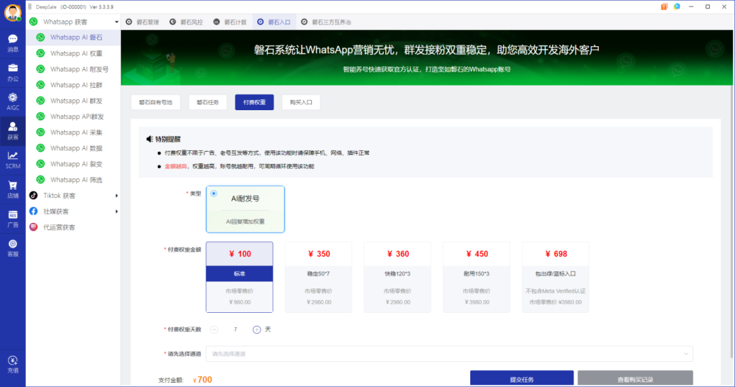Click the 支付金额 ¥700 amount
This screenshot has height=387, width=735.
click(203, 380)
